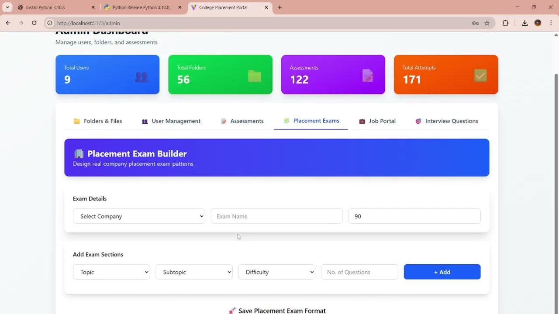The height and width of the screenshot is (314, 559).
Task: Open the Subtopic dropdown
Action: point(194,272)
